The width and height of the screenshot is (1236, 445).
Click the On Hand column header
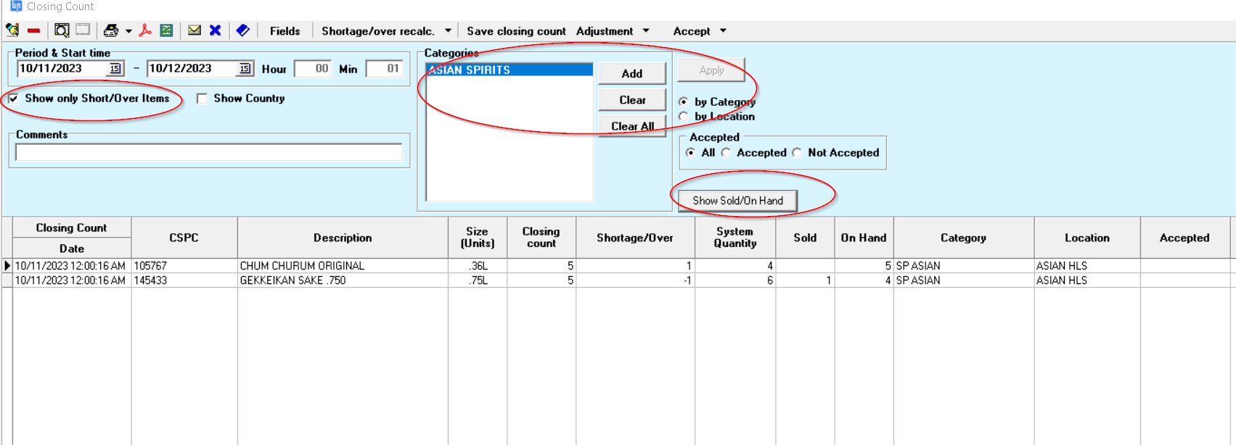point(864,238)
